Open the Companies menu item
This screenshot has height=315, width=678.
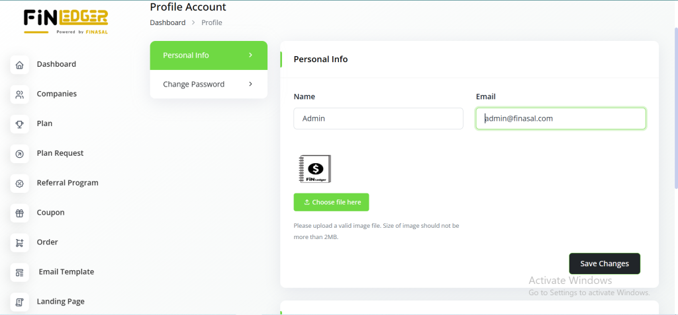coord(57,94)
